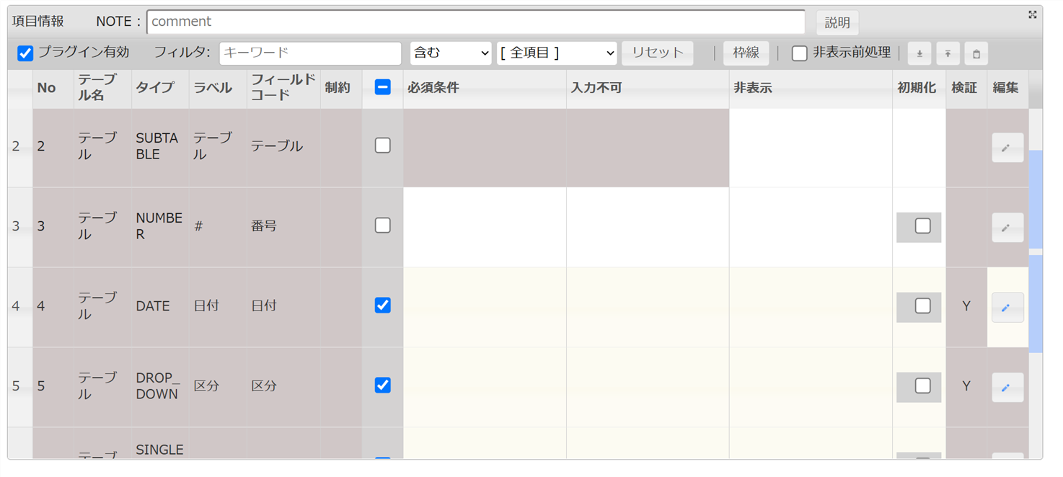The image size is (1063, 477).
Task: Click the pencil edit icon for row 2
Action: pos(1007,148)
